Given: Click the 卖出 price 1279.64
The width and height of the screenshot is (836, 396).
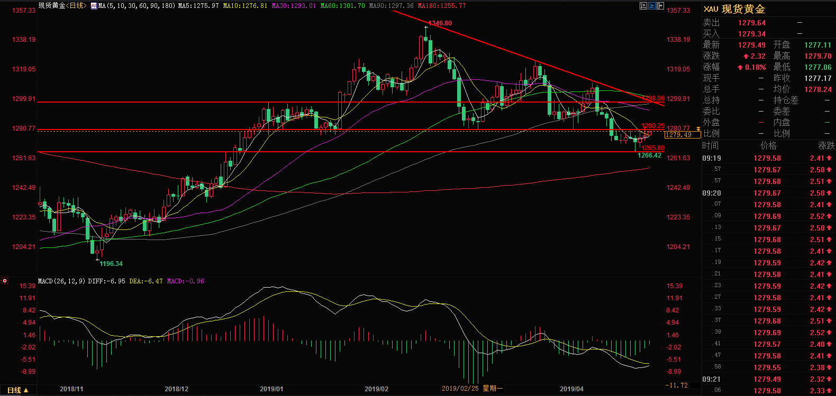Looking at the screenshot, I should (752, 23).
